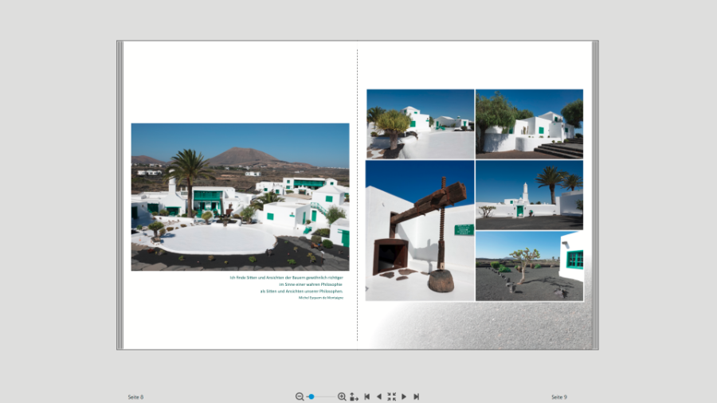Select the bottom-right photo with green window
Viewport: 717px width, 403px height.
click(x=529, y=266)
